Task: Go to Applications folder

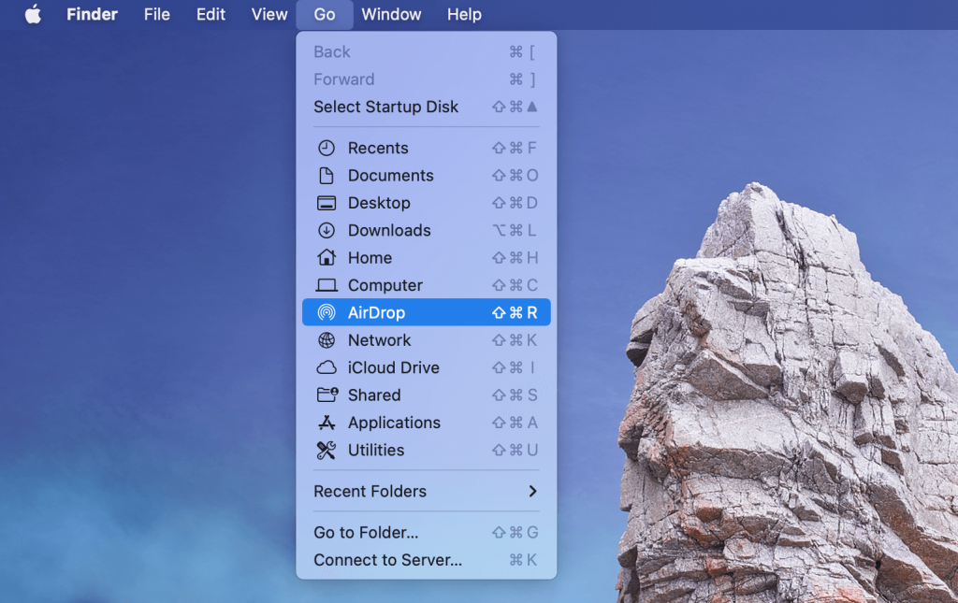Action: (427, 423)
